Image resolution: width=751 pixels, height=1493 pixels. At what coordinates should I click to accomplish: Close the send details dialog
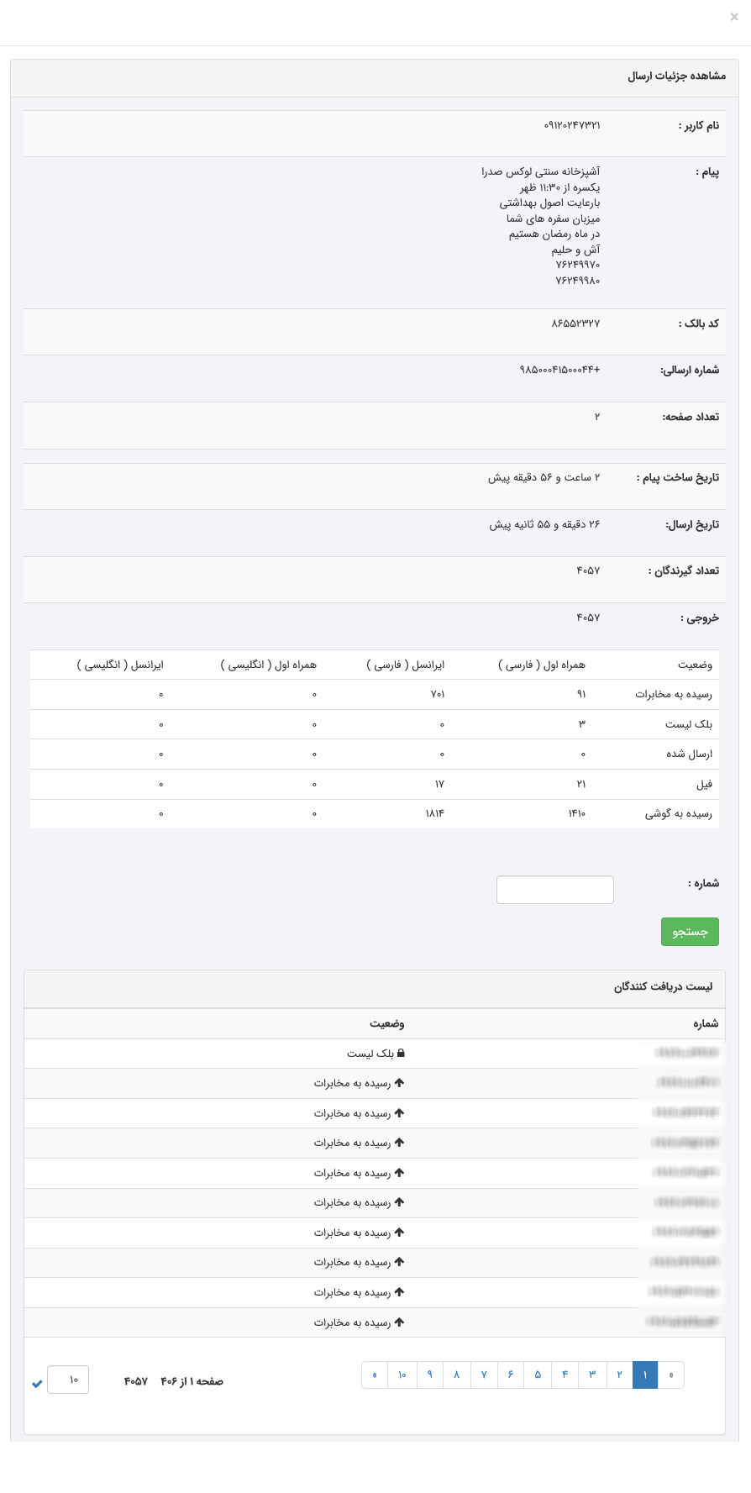734,17
